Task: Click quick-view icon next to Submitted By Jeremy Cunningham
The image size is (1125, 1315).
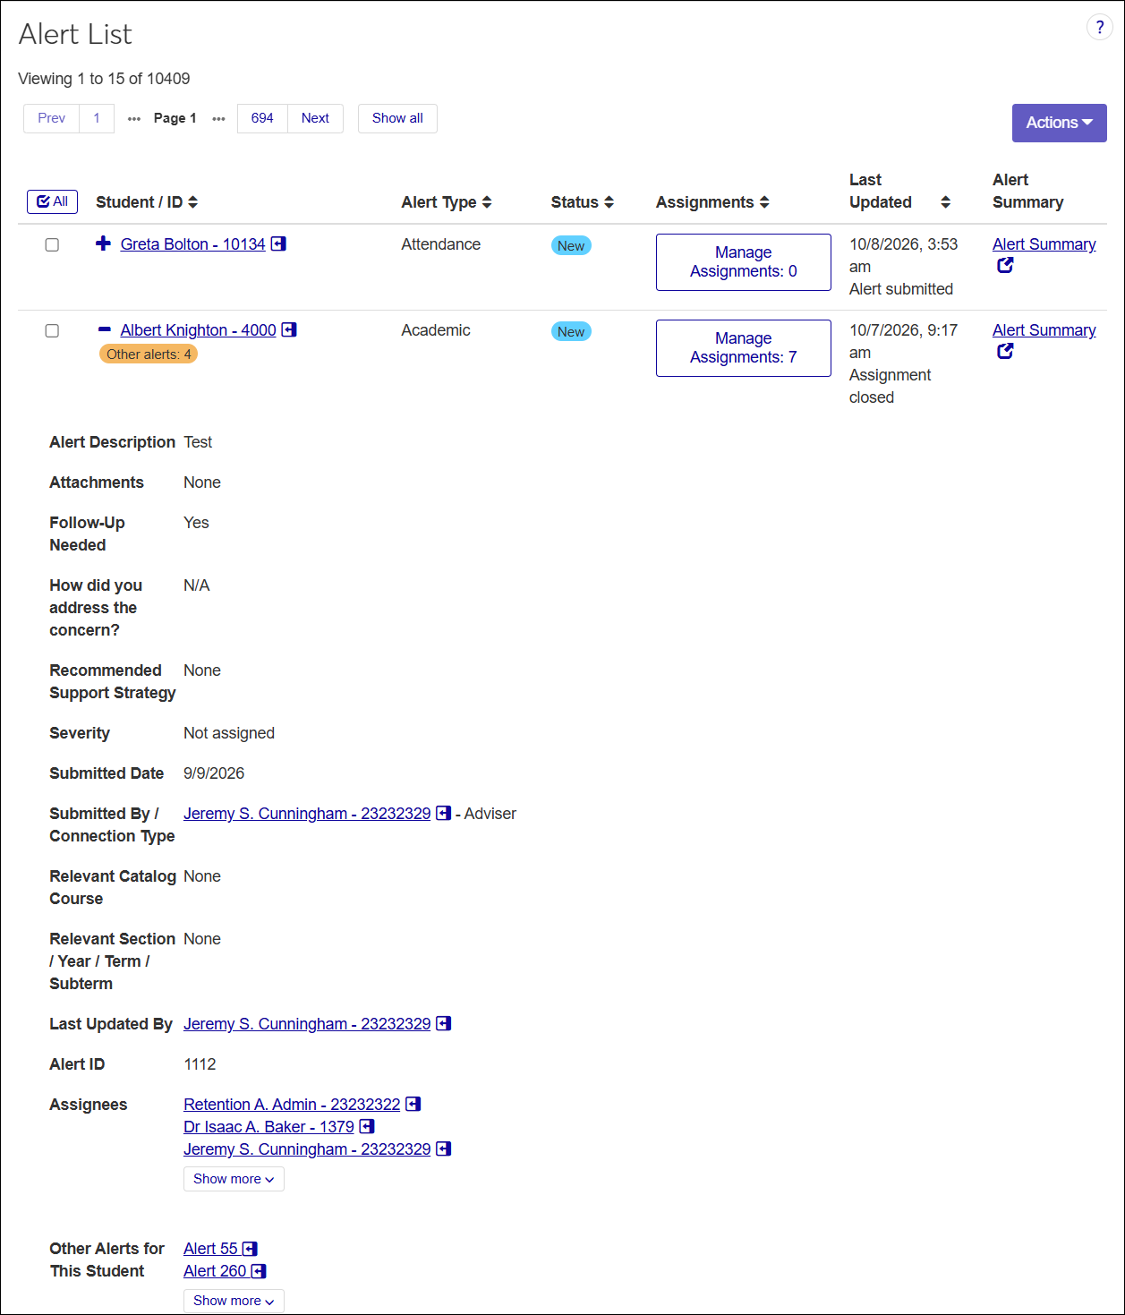Action: pyautogui.click(x=443, y=813)
